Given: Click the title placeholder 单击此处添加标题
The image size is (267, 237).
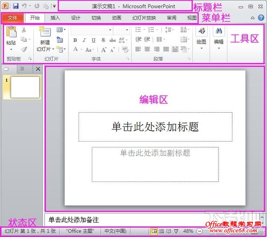Looking at the screenshot, I should point(155,126).
